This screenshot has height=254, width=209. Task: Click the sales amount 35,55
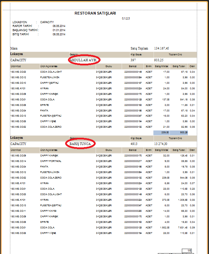184,161
